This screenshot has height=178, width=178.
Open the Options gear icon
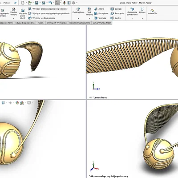[x=73, y=3]
